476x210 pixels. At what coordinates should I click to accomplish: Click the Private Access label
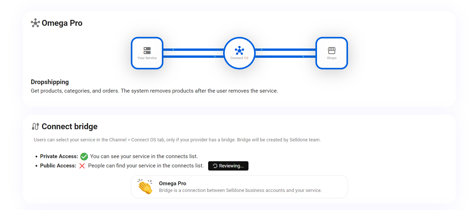point(59,156)
